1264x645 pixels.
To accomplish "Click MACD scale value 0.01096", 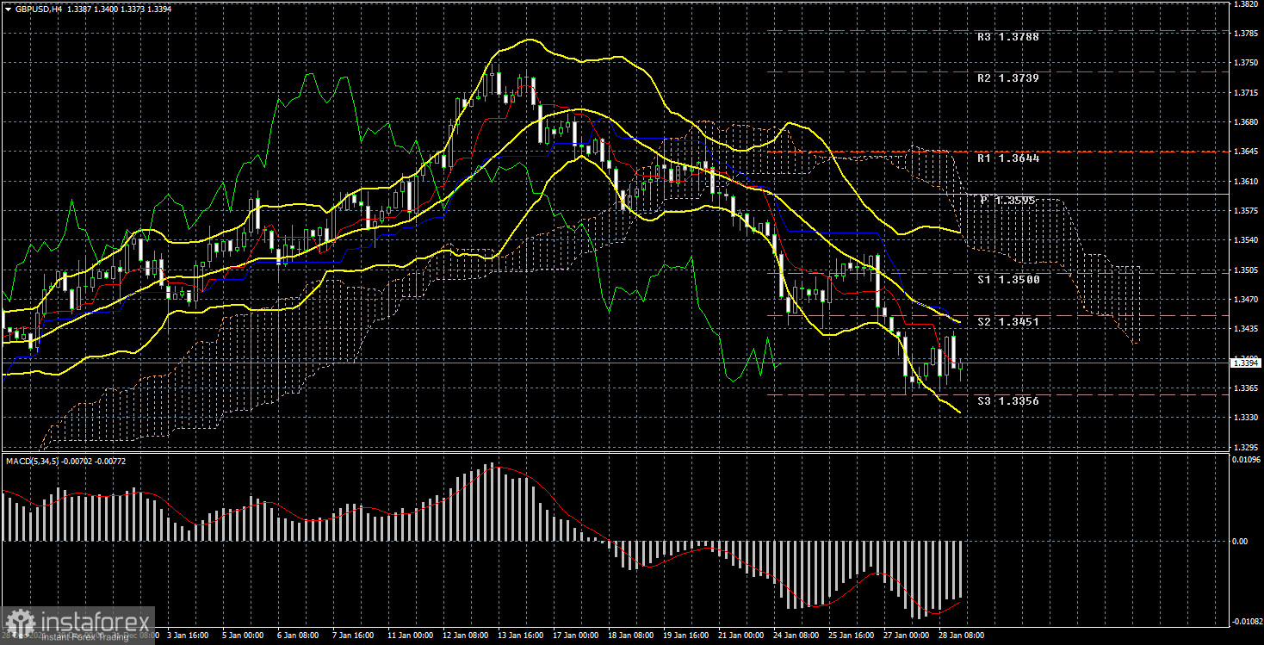I will [1246, 461].
